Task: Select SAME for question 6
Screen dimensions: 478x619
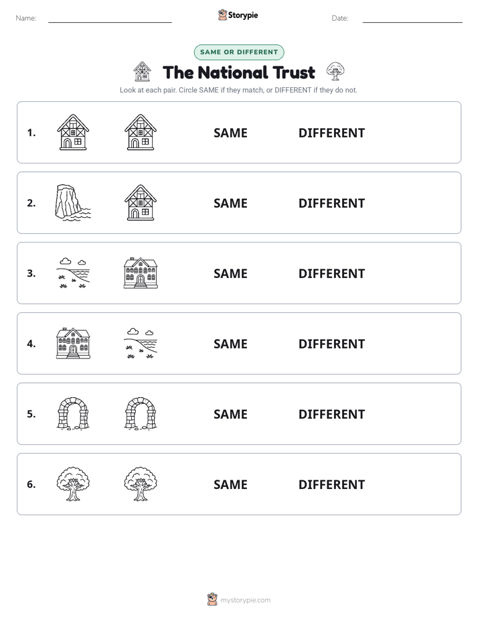Action: (x=230, y=484)
